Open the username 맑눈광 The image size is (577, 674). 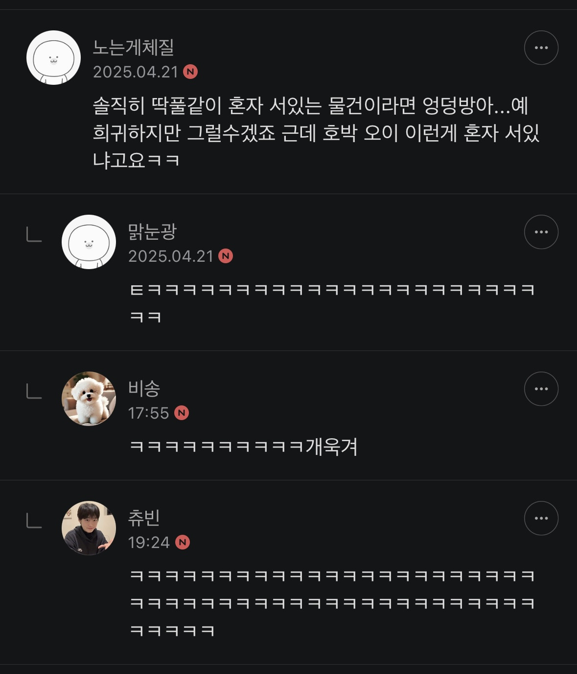coord(152,231)
